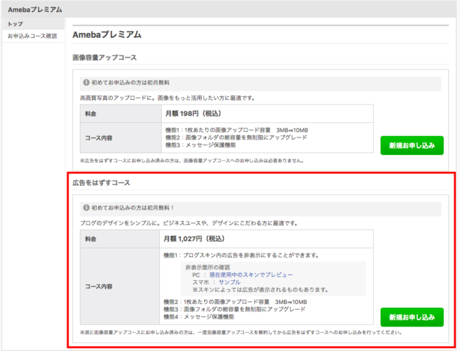Click the 画像容量アップコース heading

104,58
